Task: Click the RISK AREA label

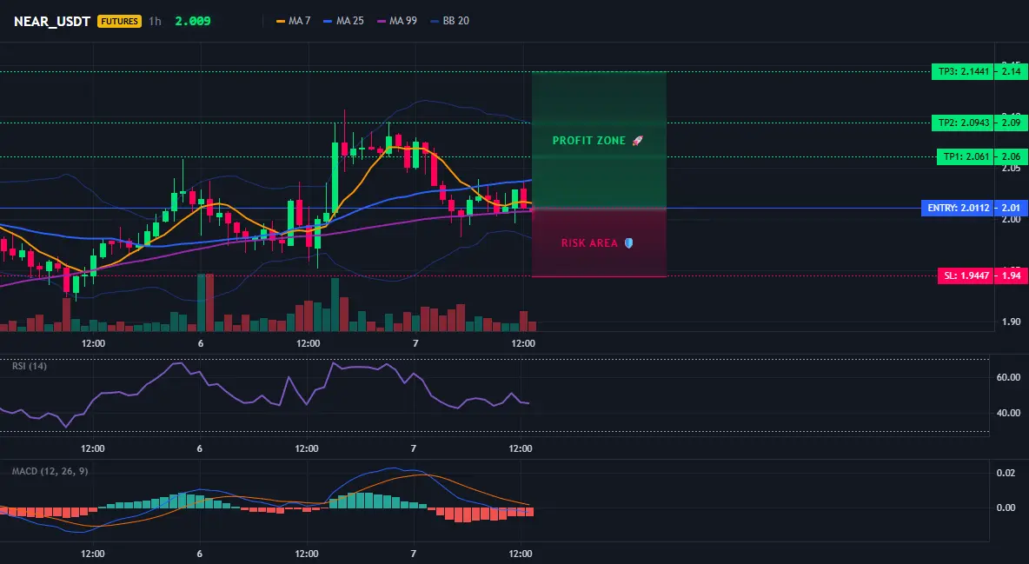Action: [589, 243]
